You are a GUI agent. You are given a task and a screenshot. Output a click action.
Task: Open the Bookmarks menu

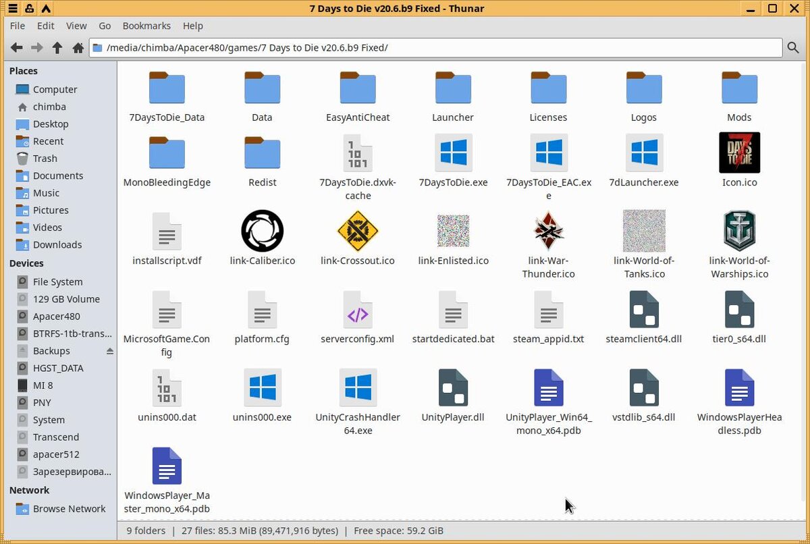point(146,26)
